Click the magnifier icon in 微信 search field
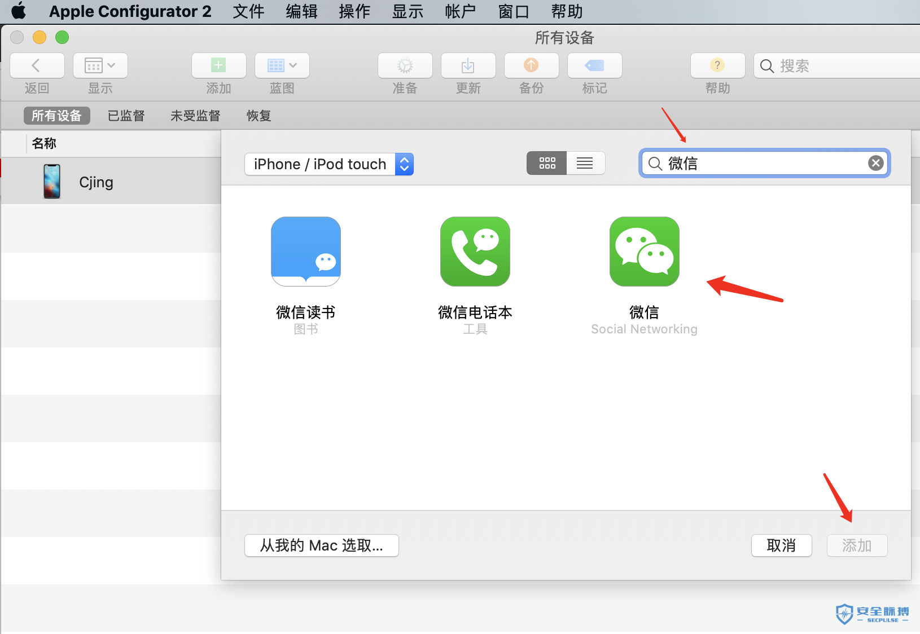The image size is (920, 634). tap(655, 164)
